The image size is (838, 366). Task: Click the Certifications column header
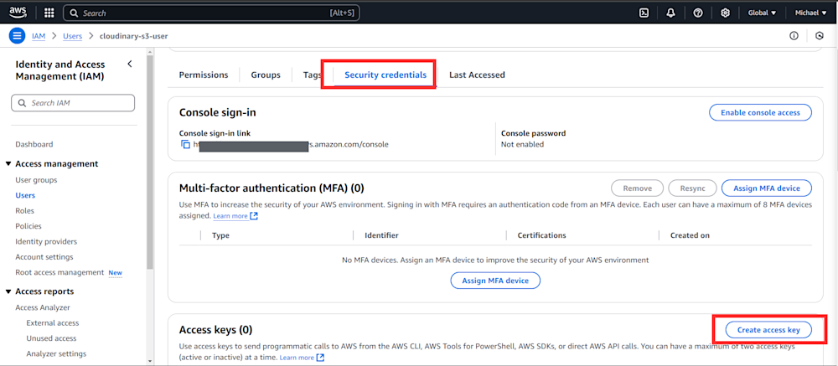point(542,235)
